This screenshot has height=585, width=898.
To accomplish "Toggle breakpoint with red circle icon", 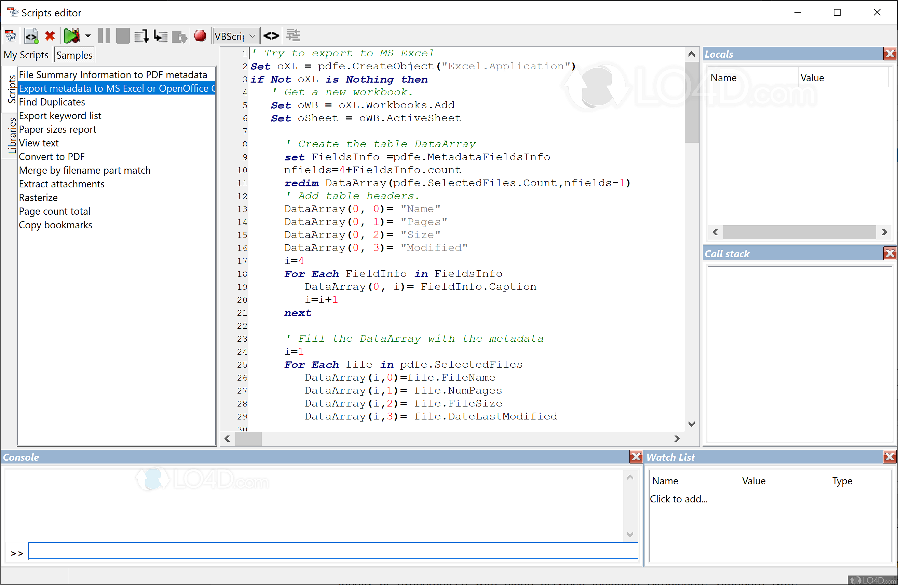I will pos(200,36).
